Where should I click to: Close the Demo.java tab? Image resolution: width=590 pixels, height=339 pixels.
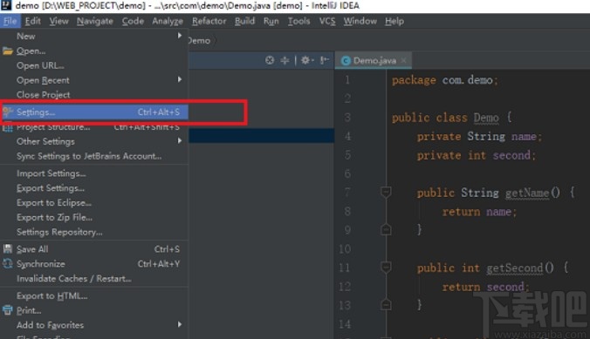(404, 60)
